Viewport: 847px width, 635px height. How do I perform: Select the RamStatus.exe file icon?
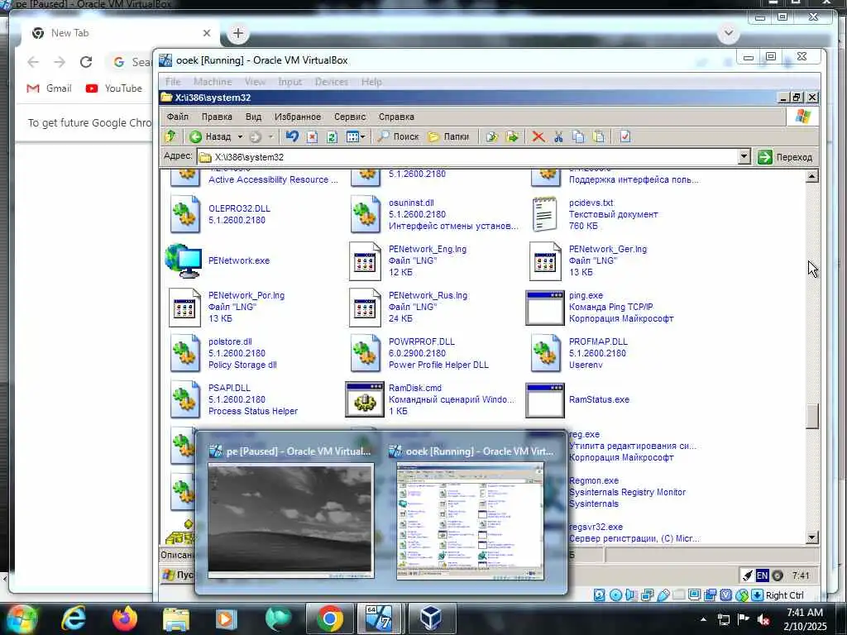[x=544, y=399]
